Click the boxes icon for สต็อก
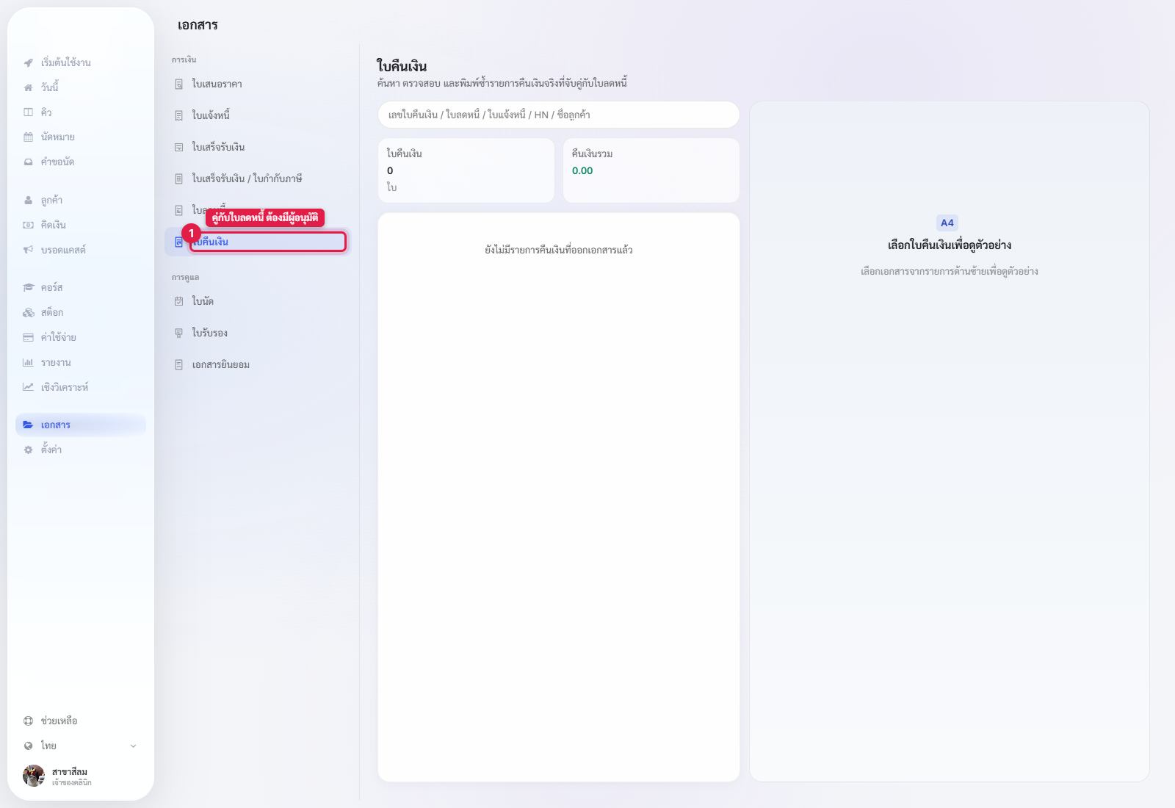1175x808 pixels. [x=28, y=313]
